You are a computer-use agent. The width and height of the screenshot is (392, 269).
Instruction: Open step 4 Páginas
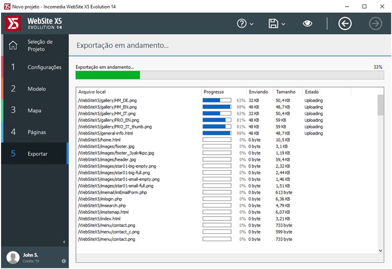pyautogui.click(x=35, y=132)
